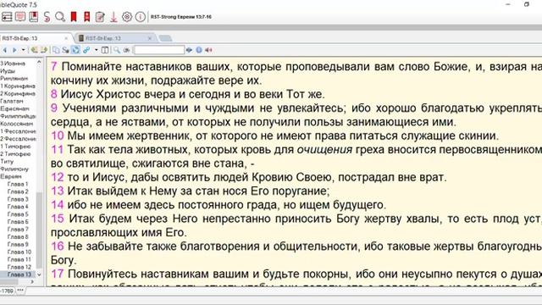Viewport: 542px width, 305px height.
Task: Click the red bookmark with tag icon
Action: pos(86,17)
